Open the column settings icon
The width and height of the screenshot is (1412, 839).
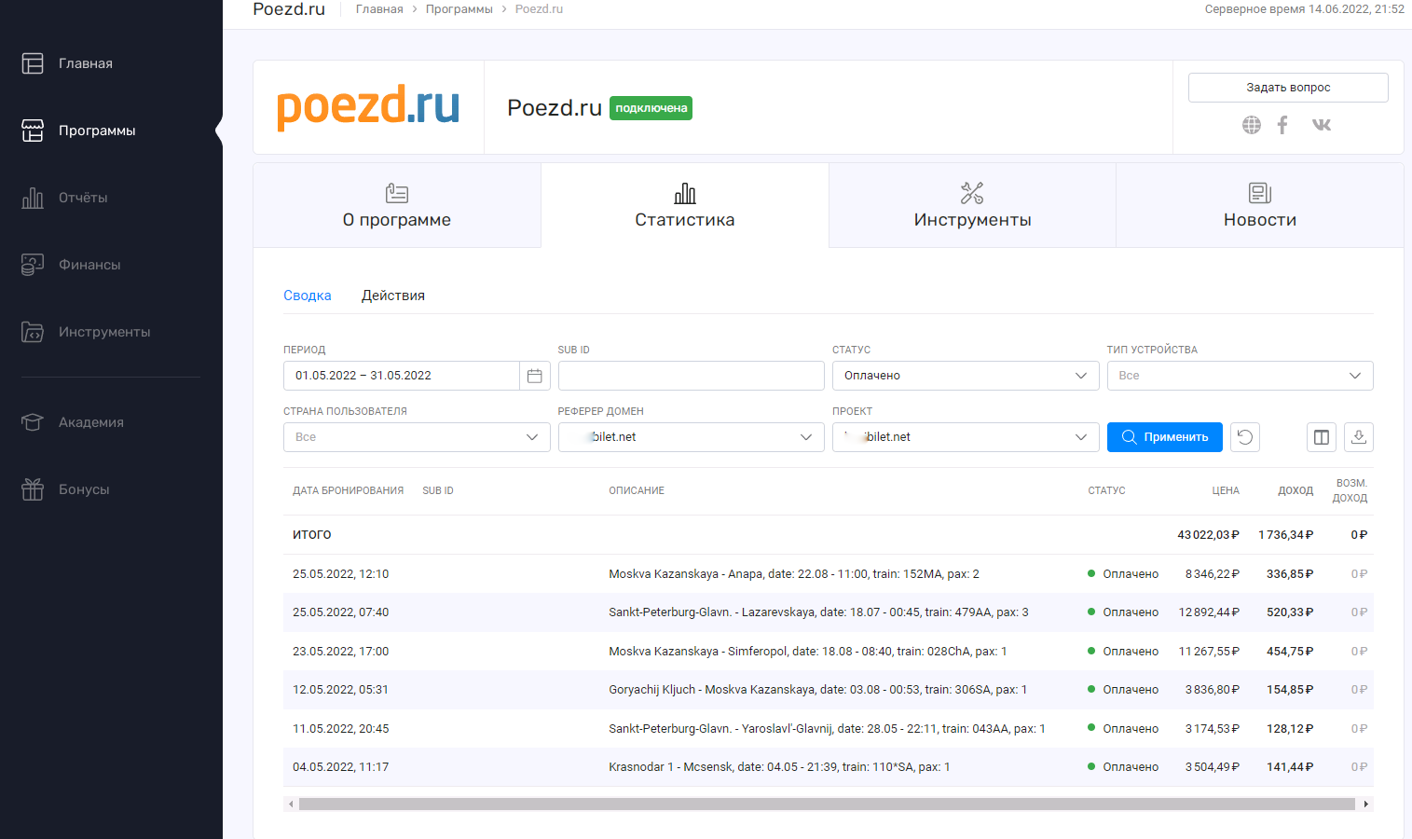click(1322, 437)
